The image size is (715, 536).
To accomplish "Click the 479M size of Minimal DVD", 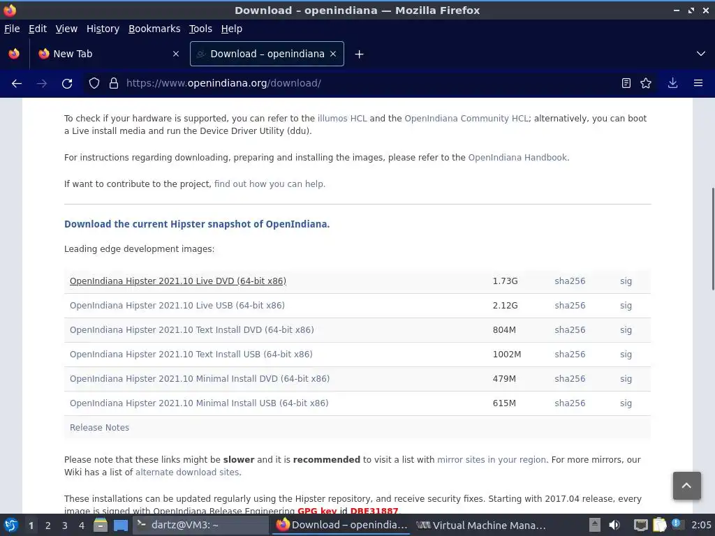I will (x=504, y=379).
